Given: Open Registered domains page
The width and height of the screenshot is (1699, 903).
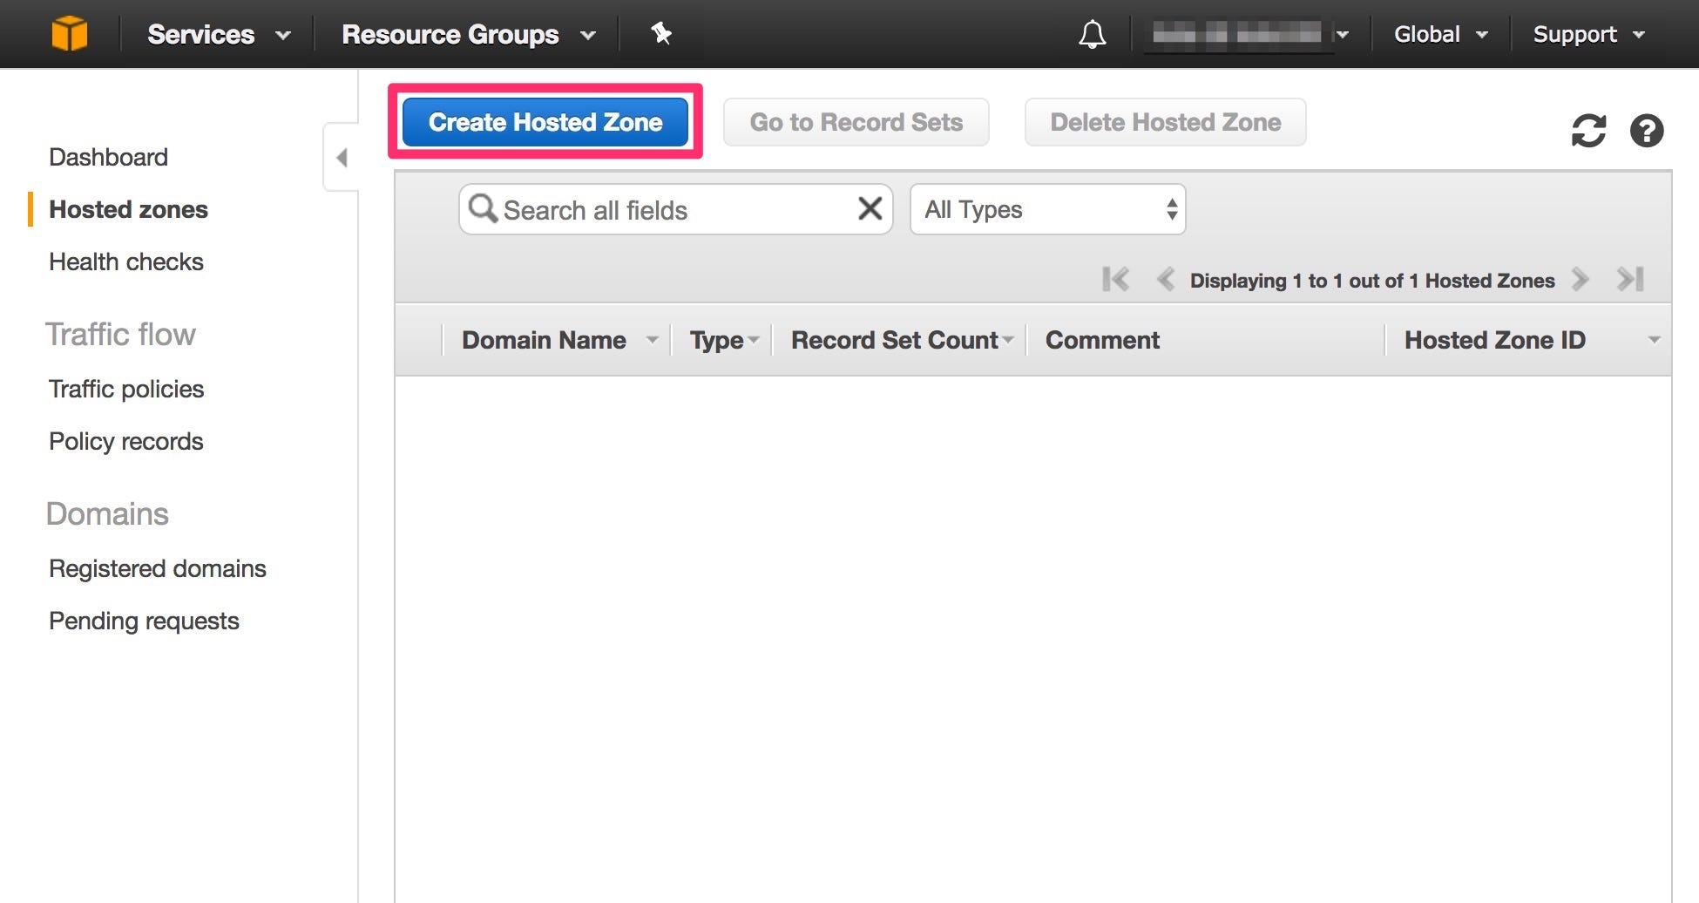Looking at the screenshot, I should pos(158,568).
